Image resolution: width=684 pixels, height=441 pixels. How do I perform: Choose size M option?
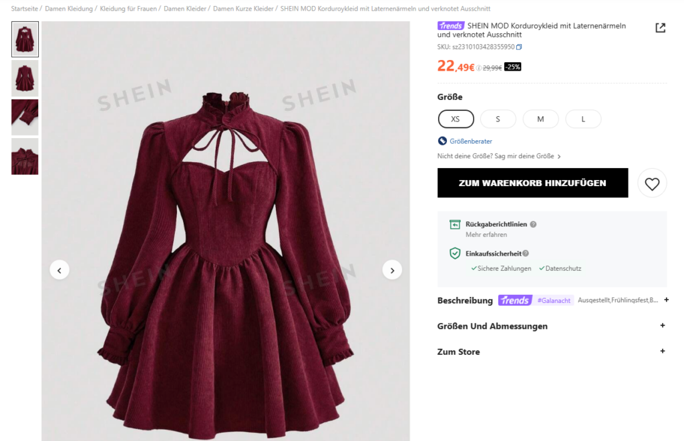[540, 119]
